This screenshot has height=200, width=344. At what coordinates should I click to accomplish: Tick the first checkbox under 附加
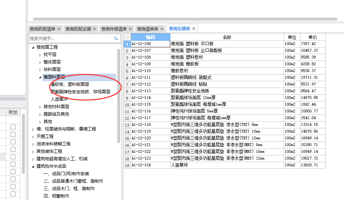[x=13, y=127]
